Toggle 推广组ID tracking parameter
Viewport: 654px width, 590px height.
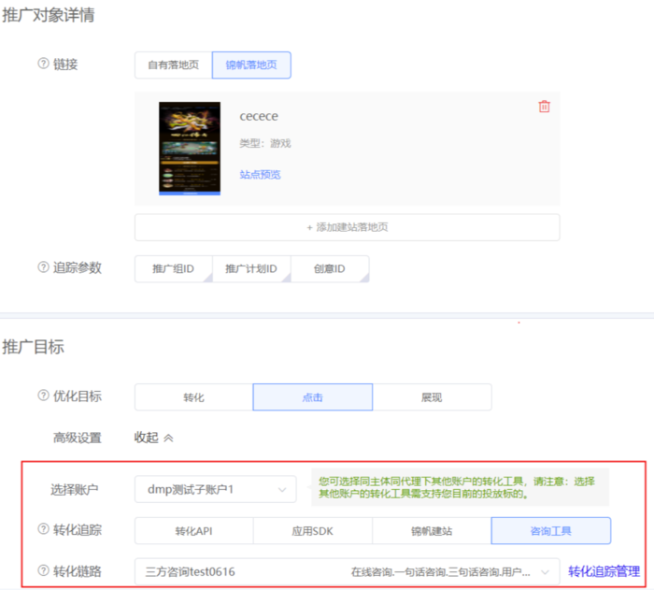click(x=173, y=269)
